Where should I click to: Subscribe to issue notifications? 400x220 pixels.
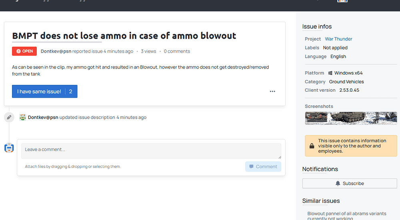click(x=350, y=183)
